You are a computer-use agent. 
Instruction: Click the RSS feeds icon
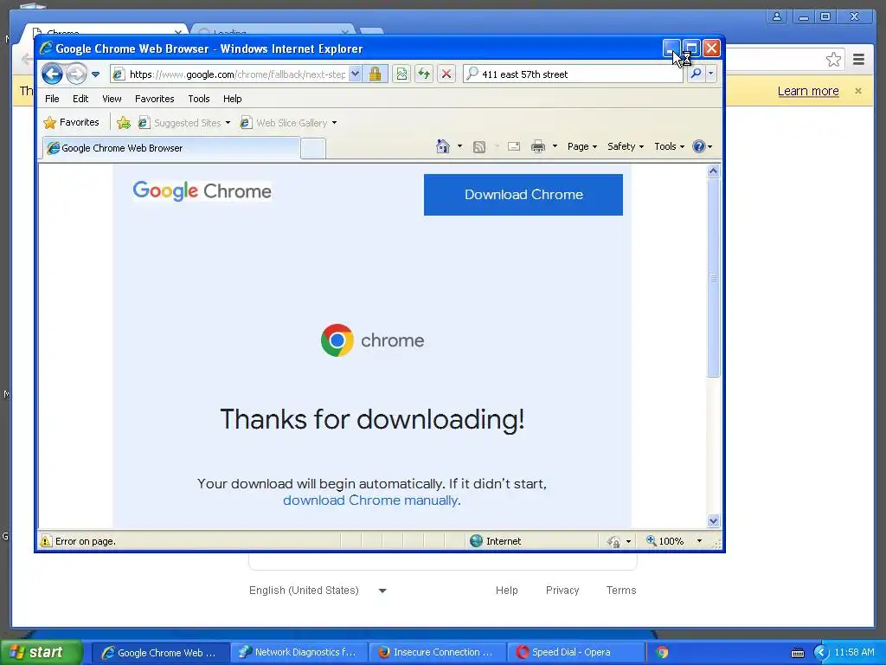pos(479,147)
